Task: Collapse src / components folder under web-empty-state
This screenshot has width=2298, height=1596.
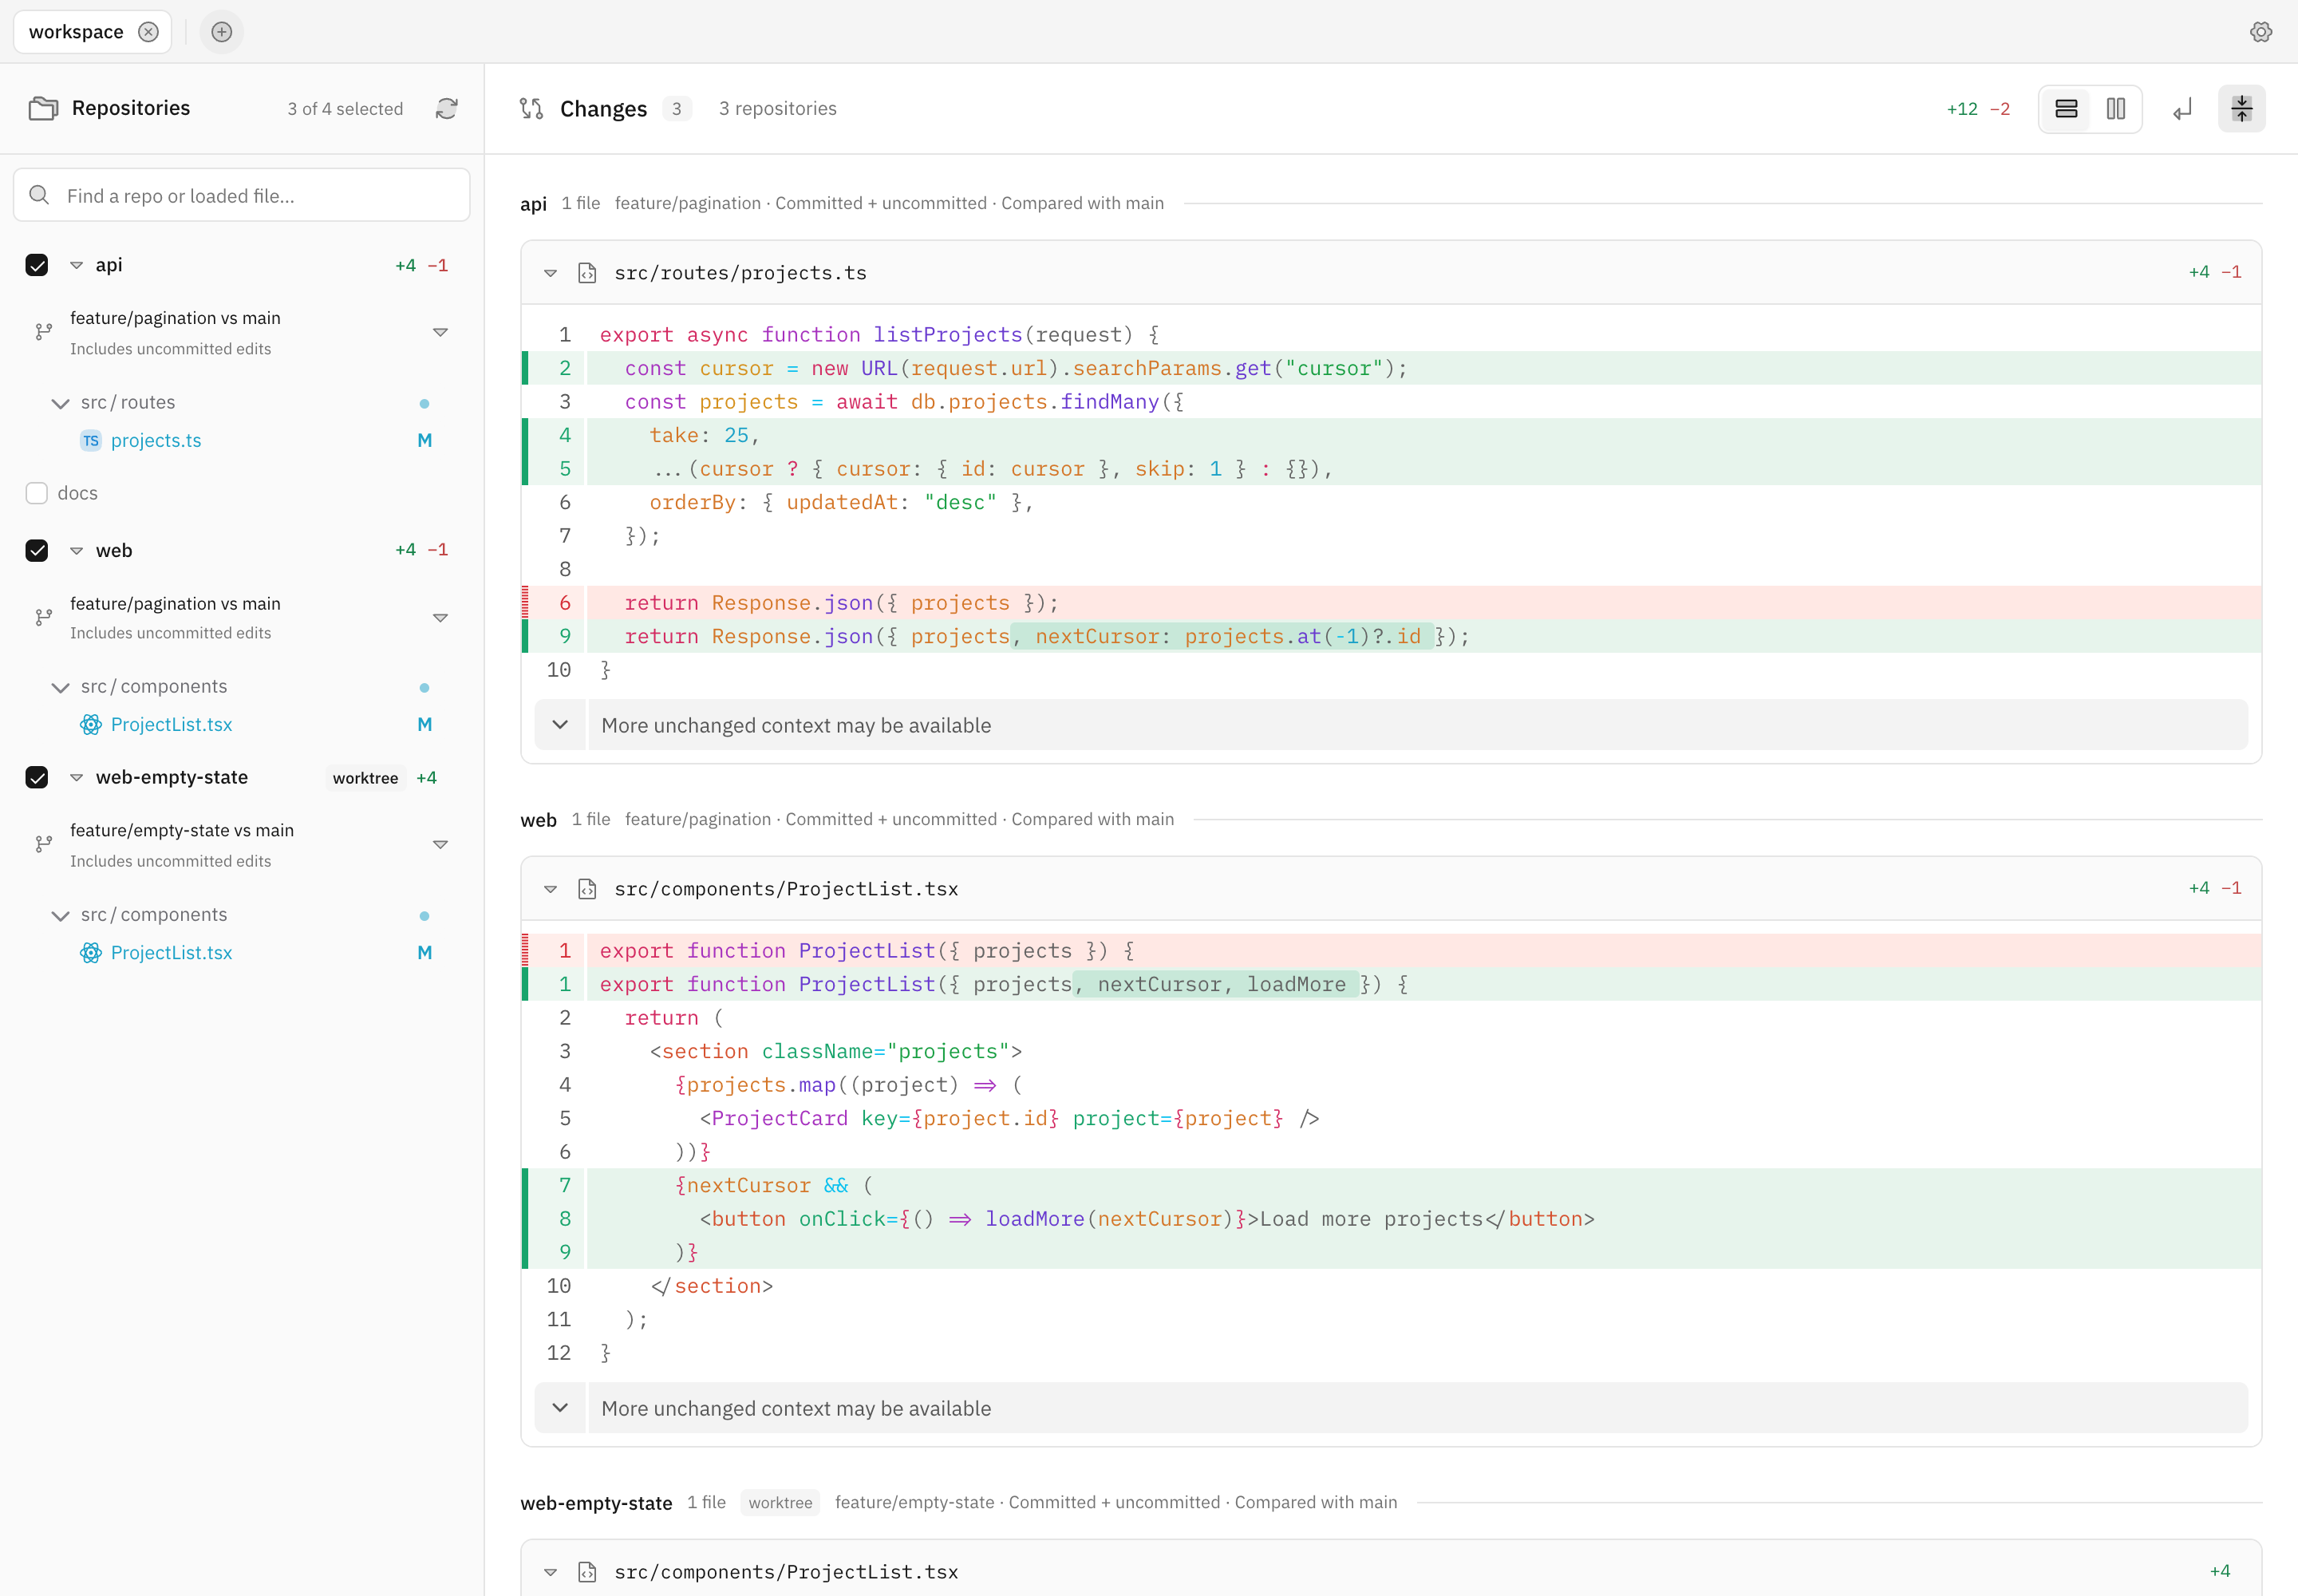Action: click(60, 915)
